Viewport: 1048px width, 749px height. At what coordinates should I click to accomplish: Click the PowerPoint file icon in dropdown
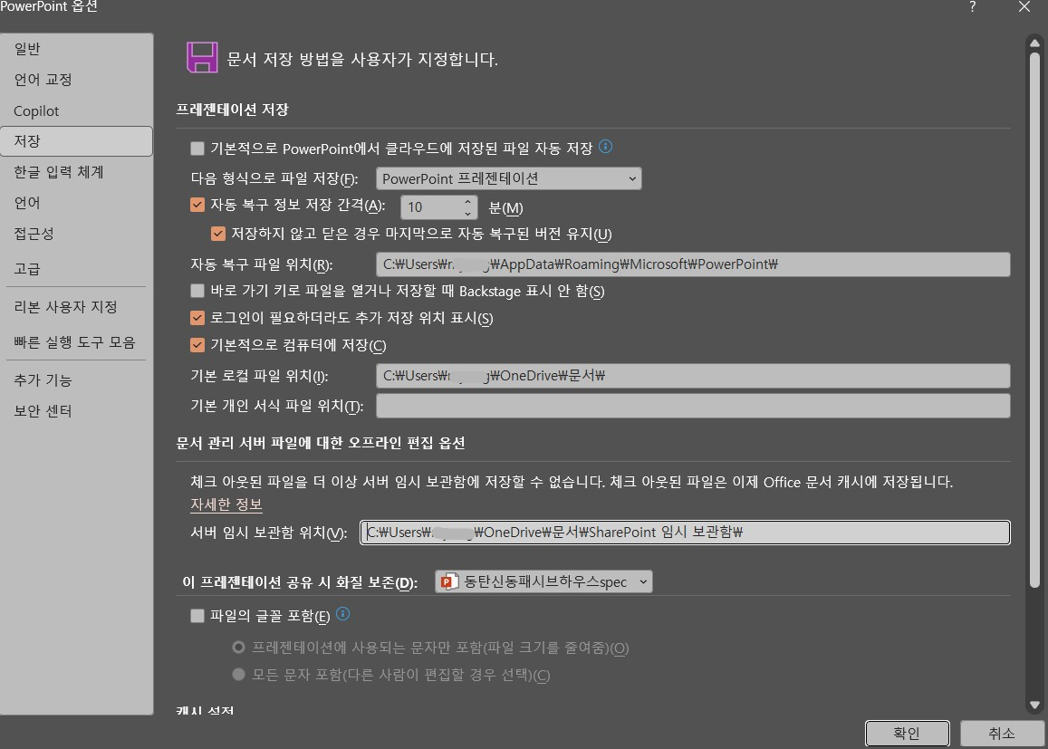[x=448, y=581]
